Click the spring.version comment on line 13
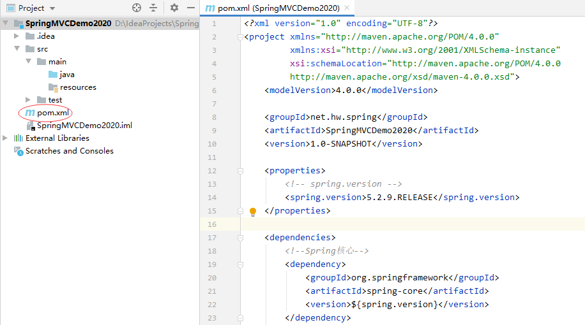 pos(343,184)
